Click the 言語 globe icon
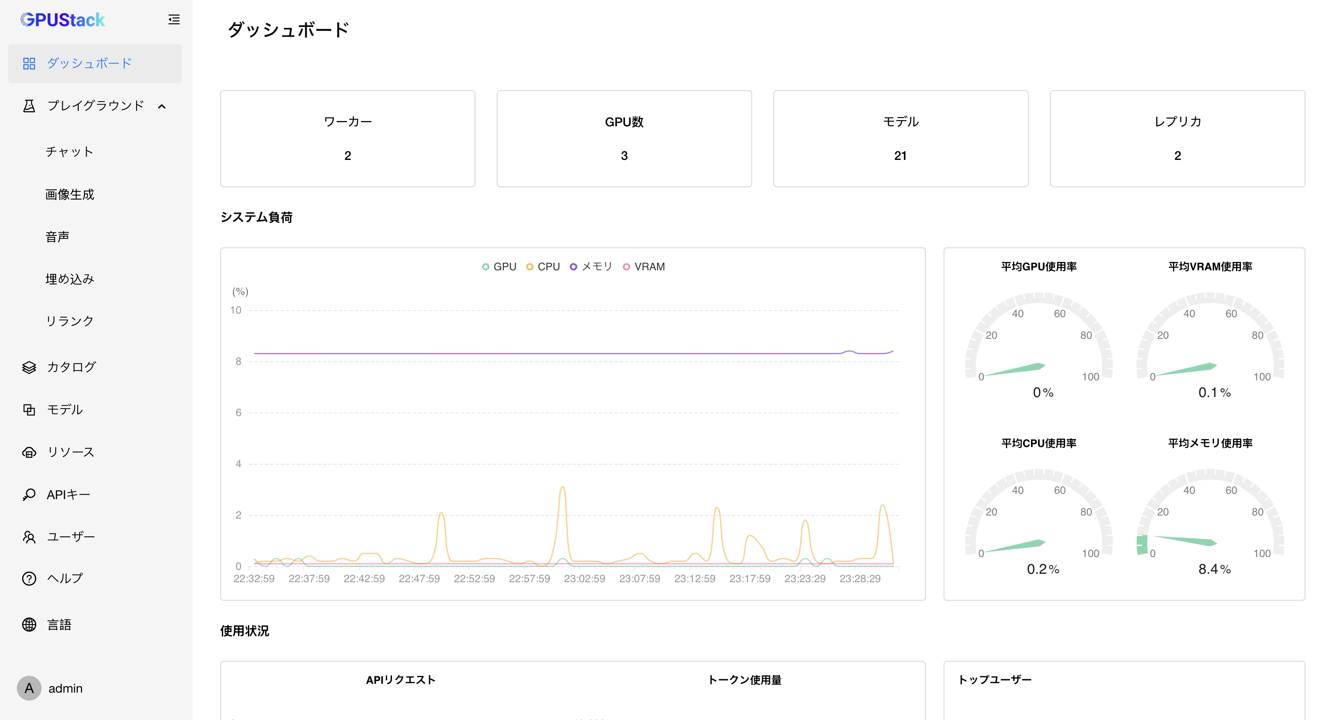This screenshot has width=1332, height=720. (29, 625)
